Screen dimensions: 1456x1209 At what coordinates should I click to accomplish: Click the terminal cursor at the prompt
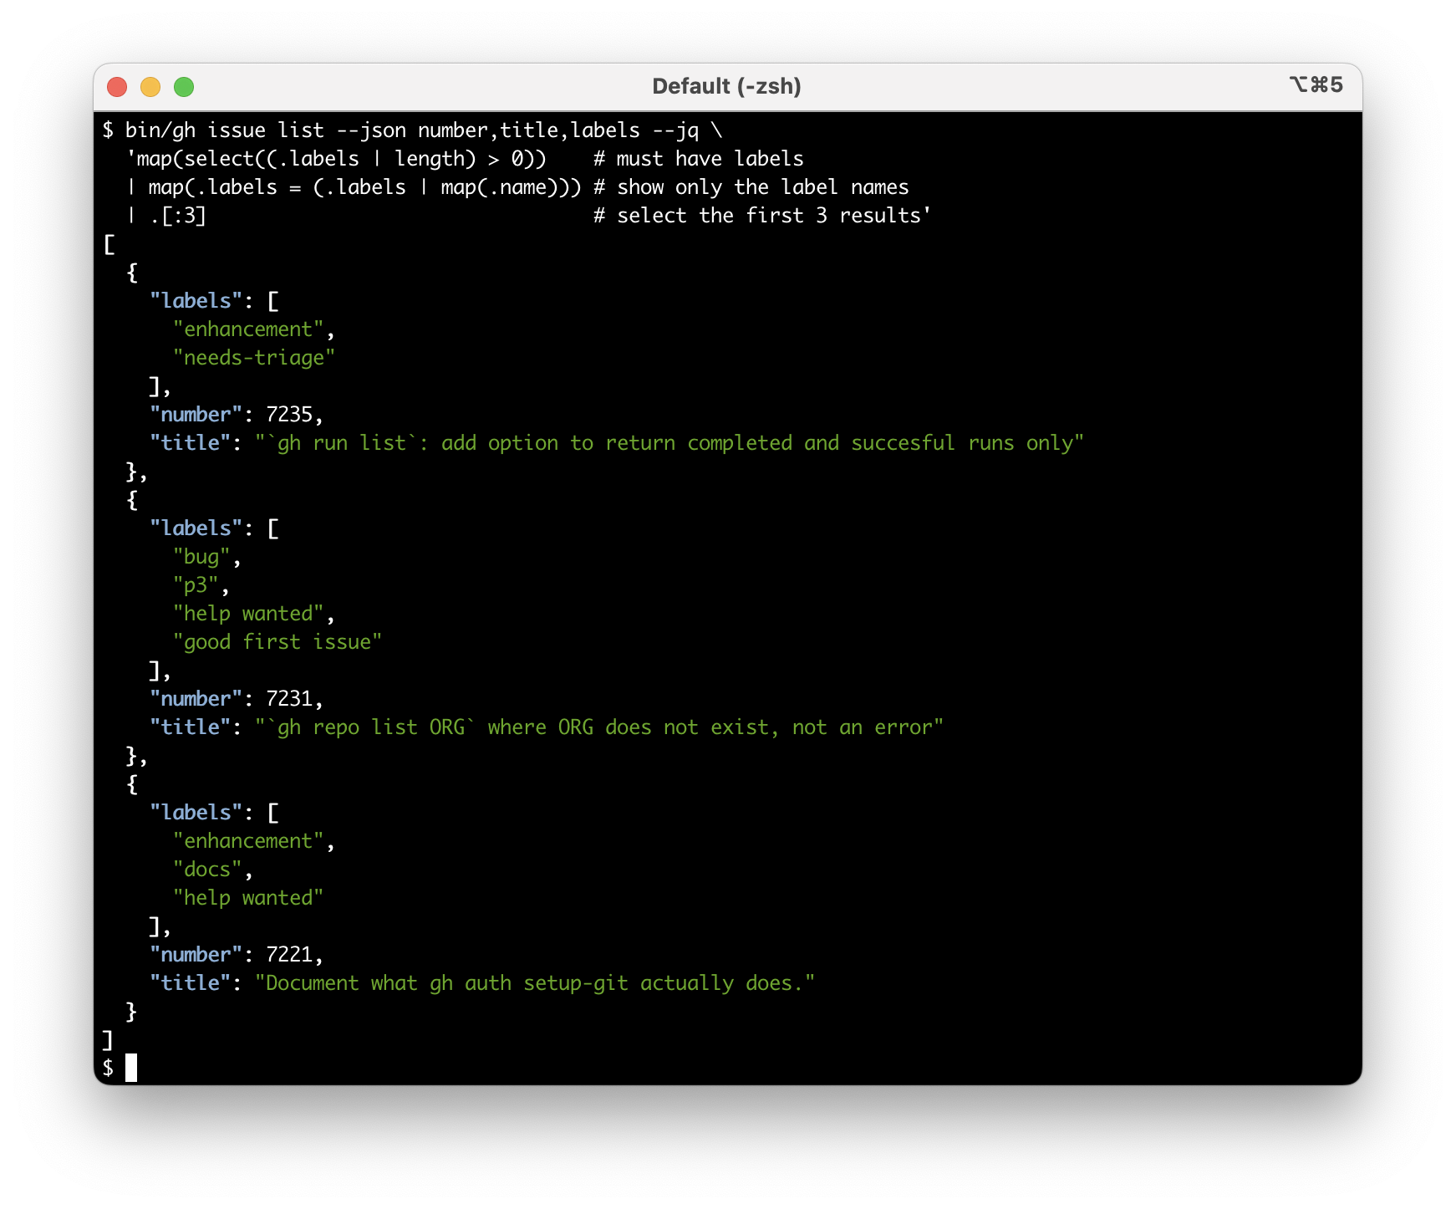click(x=131, y=1068)
